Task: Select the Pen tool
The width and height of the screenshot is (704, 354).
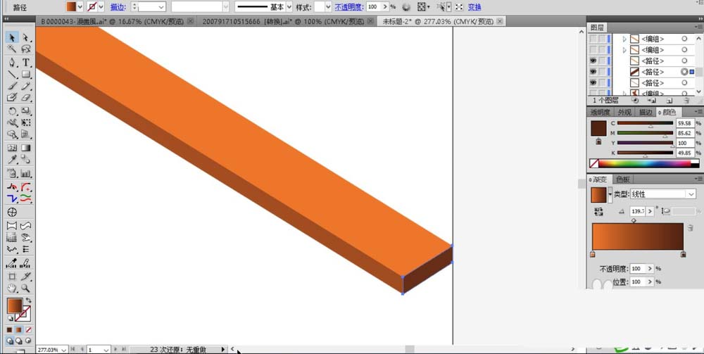Action: (x=12, y=63)
